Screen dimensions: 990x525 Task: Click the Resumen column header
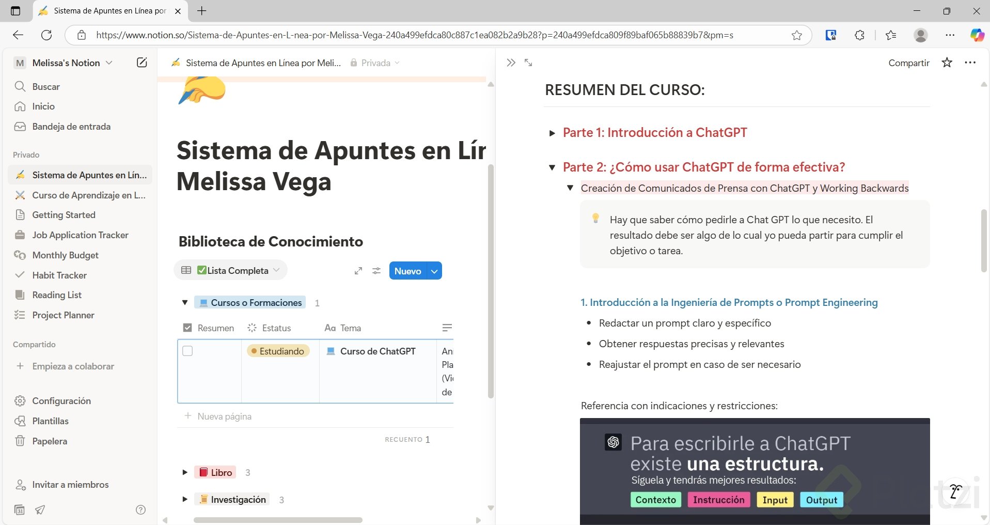[209, 328]
